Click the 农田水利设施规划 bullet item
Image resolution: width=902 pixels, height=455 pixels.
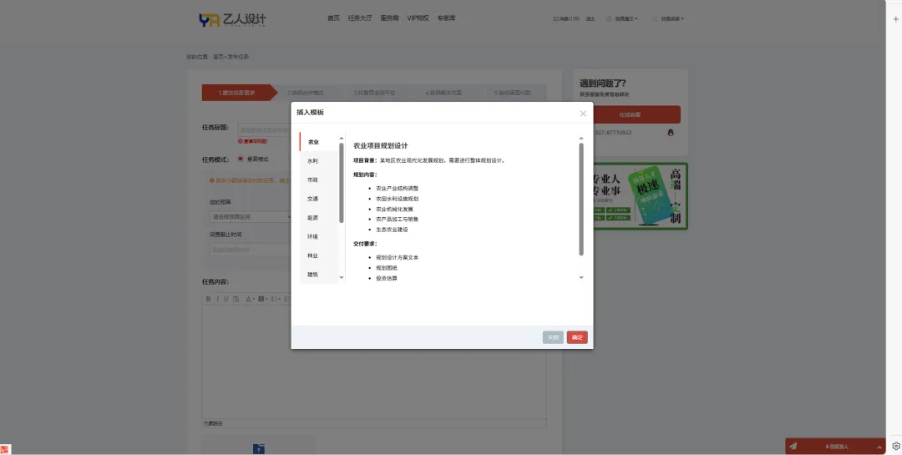(x=397, y=199)
